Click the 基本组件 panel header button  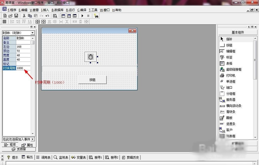[238, 32]
